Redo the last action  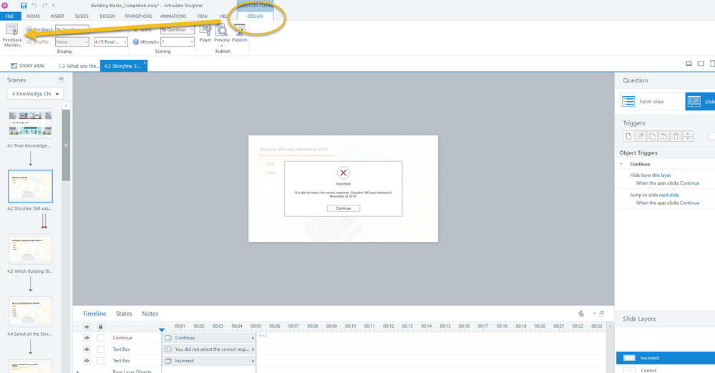[44, 6]
